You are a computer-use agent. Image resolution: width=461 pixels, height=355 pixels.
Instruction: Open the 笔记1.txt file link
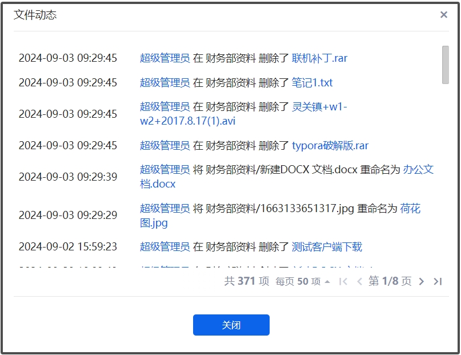click(x=312, y=83)
